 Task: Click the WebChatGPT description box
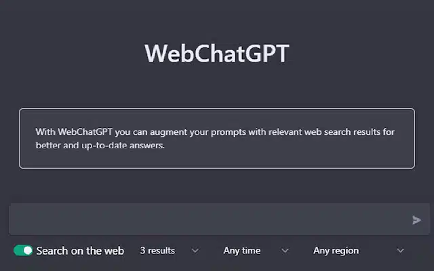[217, 138]
